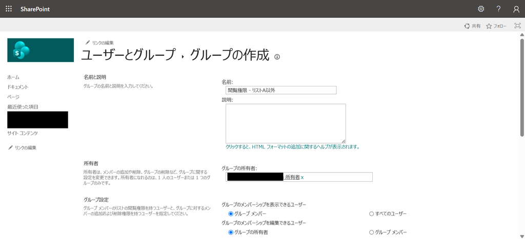Click the 名前と説明 section heading
Viewport: 525px width, 239px height.
95,77
